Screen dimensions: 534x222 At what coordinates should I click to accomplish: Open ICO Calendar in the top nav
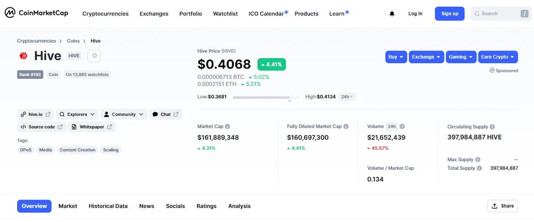[266, 14]
